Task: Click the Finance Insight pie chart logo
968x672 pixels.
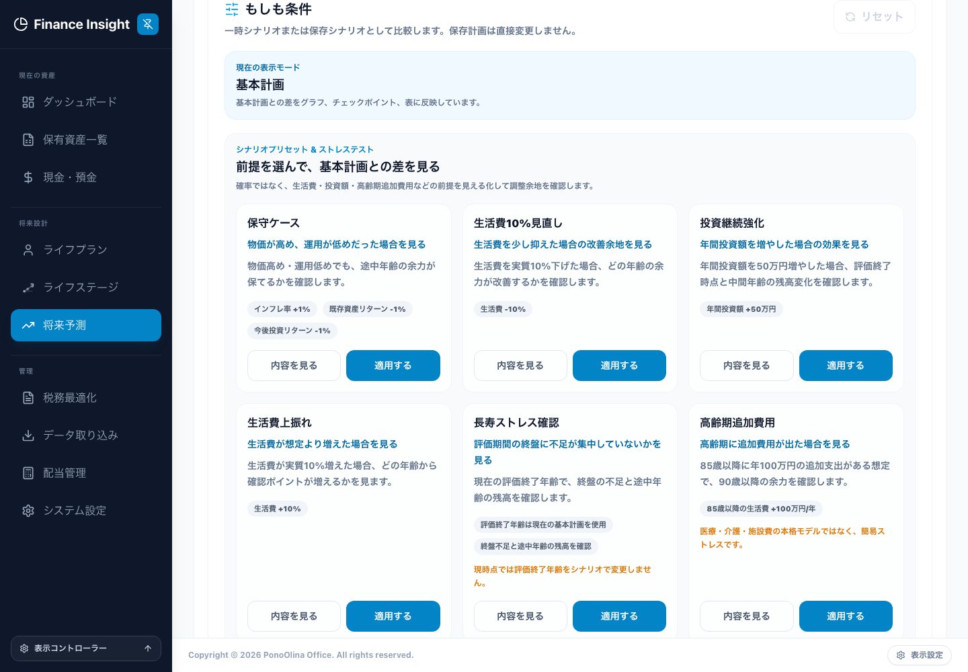Action: [x=21, y=24]
